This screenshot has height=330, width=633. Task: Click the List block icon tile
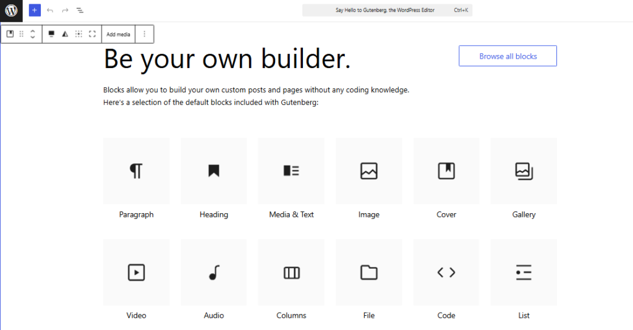tap(524, 273)
